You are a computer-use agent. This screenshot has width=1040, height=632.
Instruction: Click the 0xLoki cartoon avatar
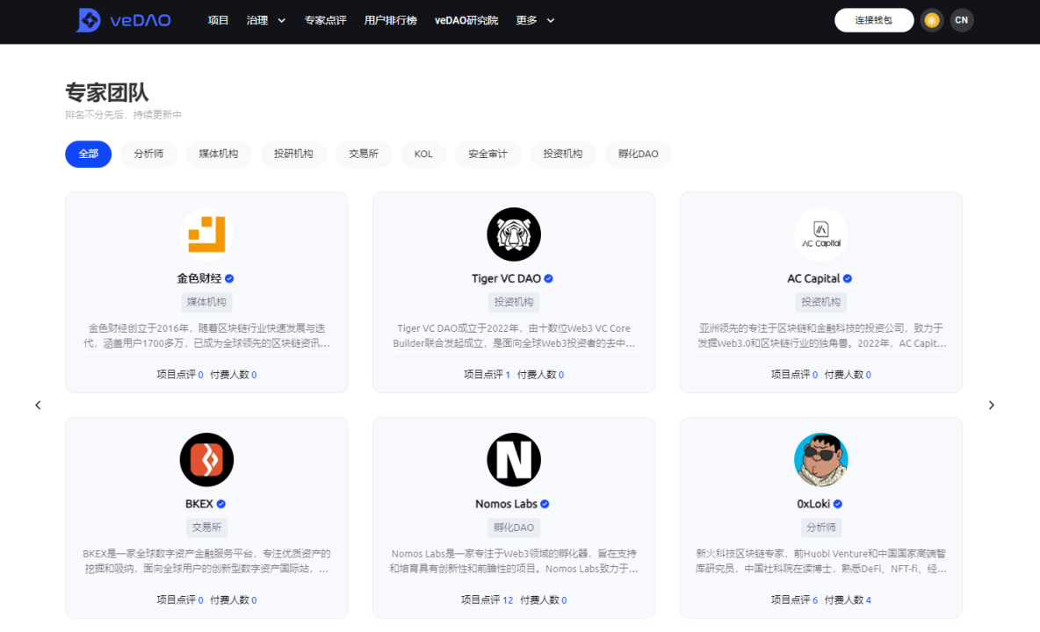tap(821, 460)
